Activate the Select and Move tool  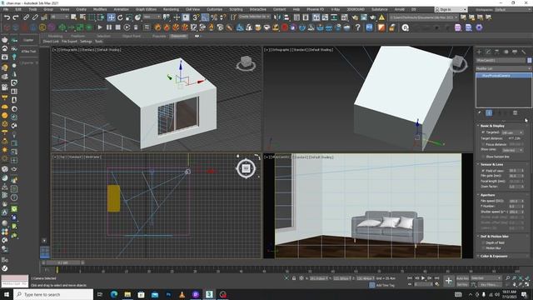(111, 17)
